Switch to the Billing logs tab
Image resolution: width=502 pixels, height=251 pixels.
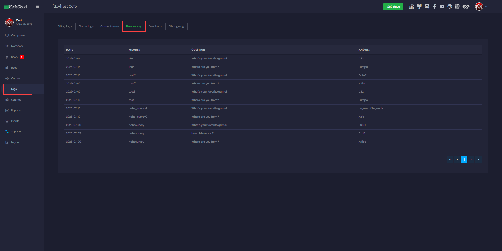65,26
